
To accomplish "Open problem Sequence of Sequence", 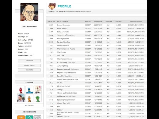I will [x=66, y=35].
